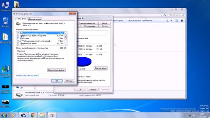The height and width of the screenshot is (118, 210).
Task: Open Как работает очистка диска link
Action: tap(28, 75)
